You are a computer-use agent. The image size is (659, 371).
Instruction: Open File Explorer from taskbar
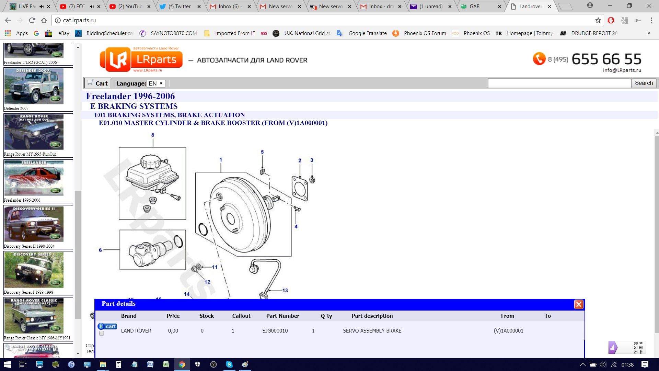click(x=103, y=364)
